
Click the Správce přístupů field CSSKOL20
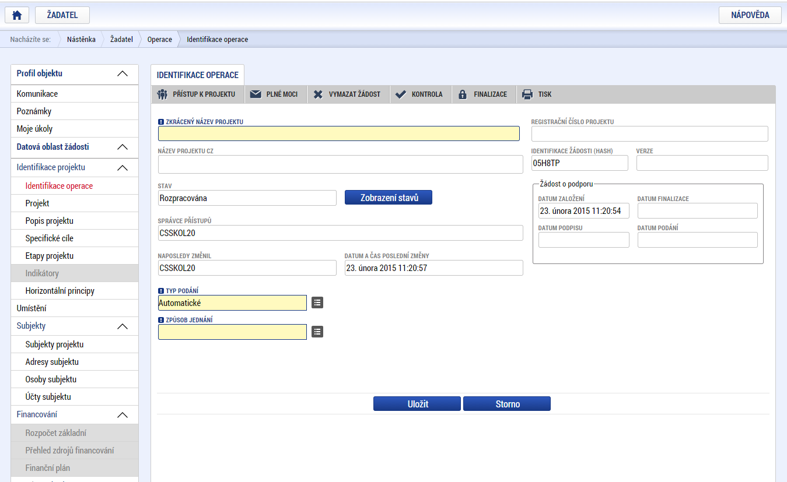(341, 233)
